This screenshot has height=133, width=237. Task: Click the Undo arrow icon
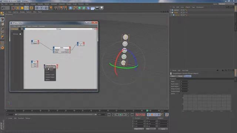pyautogui.click(x=4, y=8)
